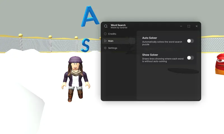Turn on the Show Solver toggle
Screen dimensions: 224x134
(x=190, y=58)
